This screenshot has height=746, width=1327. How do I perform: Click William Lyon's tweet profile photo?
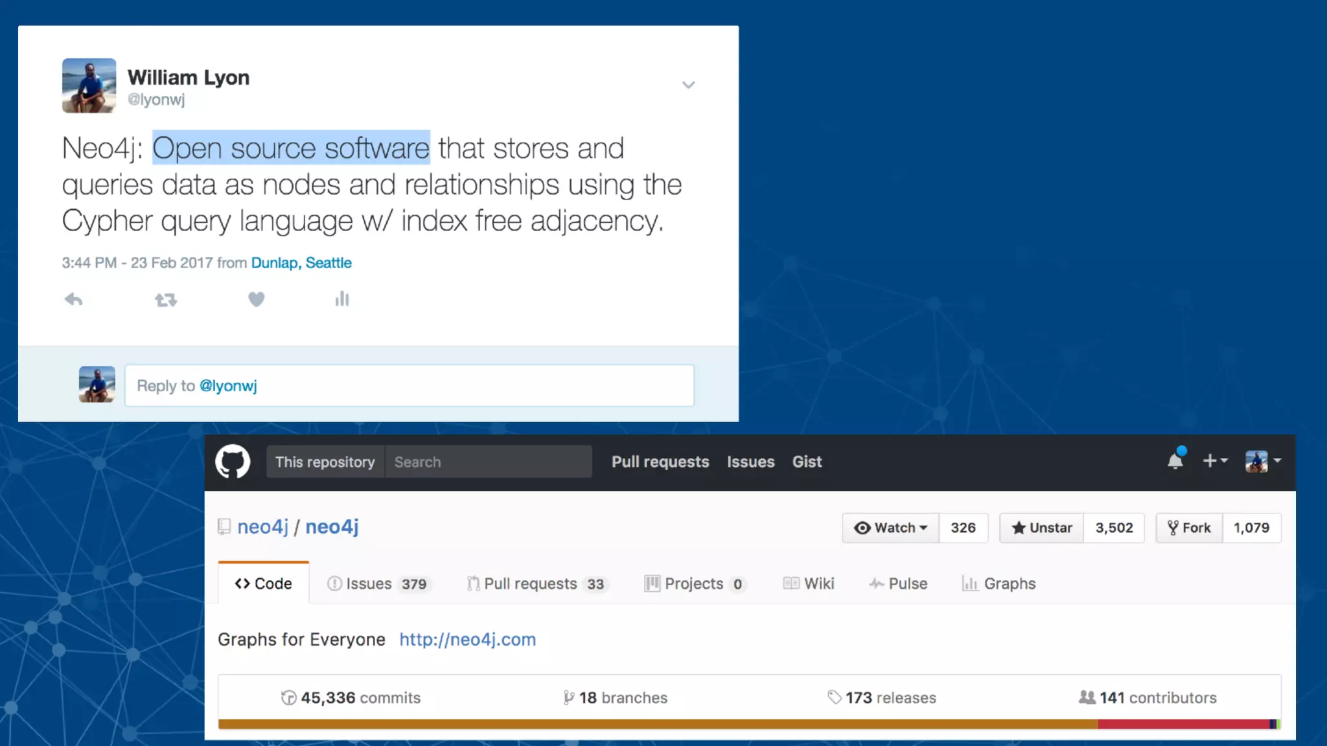pos(89,85)
